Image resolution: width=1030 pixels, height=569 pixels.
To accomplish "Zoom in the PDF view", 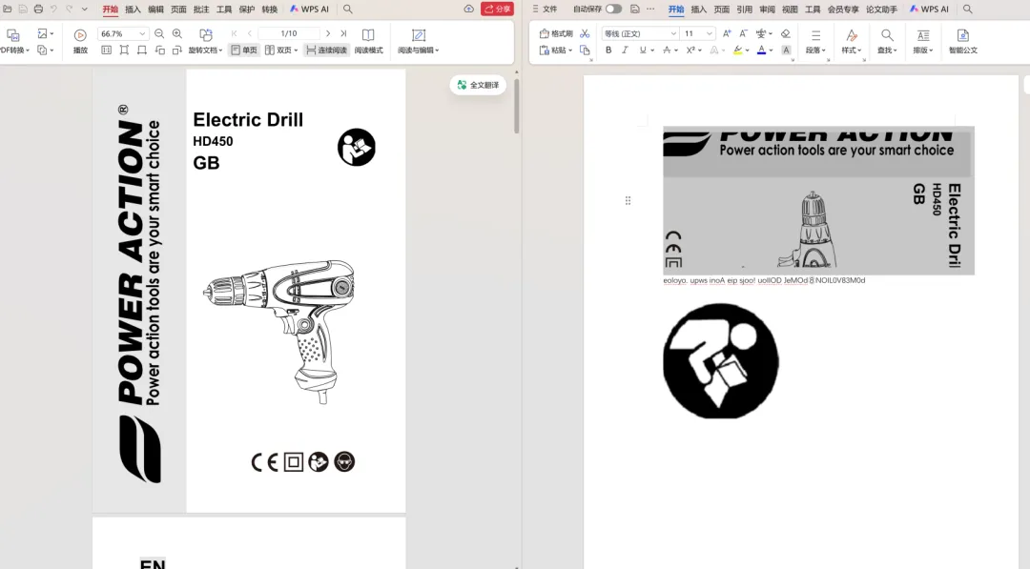I will (x=177, y=33).
